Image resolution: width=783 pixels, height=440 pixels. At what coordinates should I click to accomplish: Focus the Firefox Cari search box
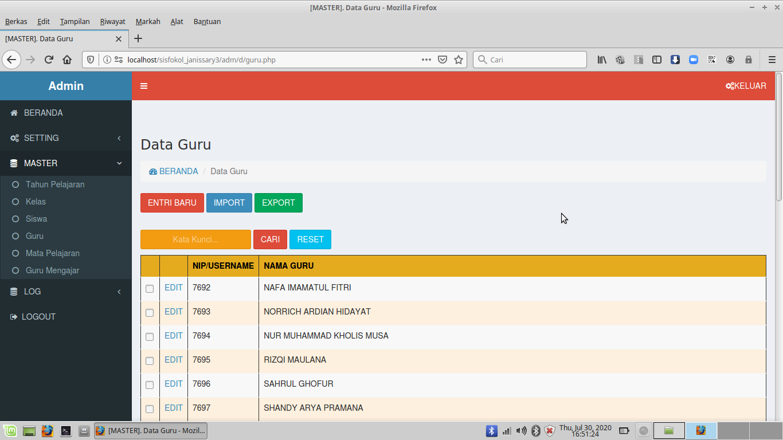[x=530, y=60]
